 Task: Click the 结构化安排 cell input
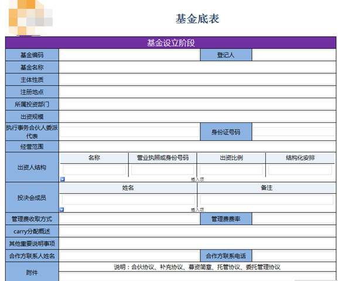point(300,170)
